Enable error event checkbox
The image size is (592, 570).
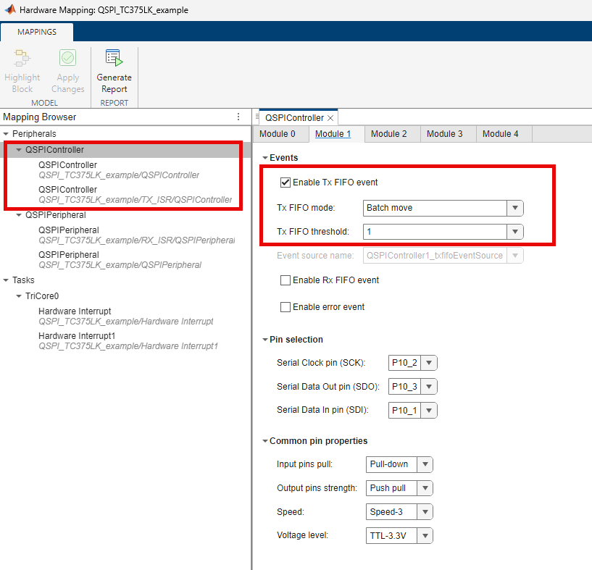pos(285,307)
